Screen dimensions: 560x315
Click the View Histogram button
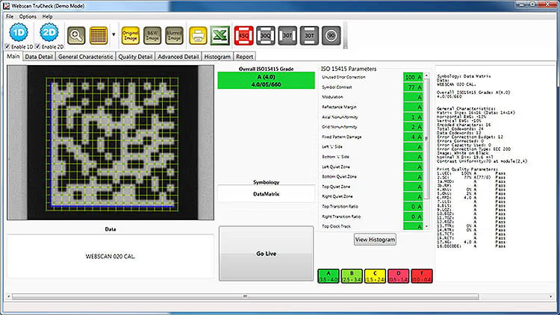pos(375,240)
